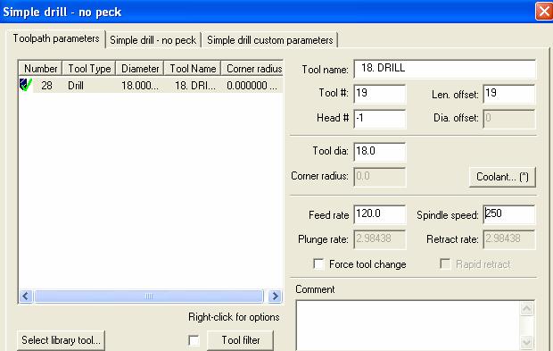Click the Diameter column header
553x351 pixels.
140,69
